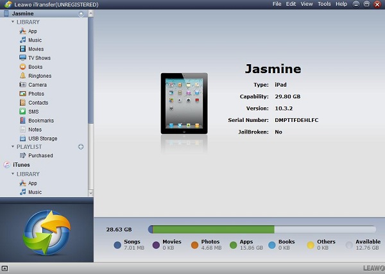
Task: Click the Others yellow legend swatch
Action: click(x=311, y=245)
